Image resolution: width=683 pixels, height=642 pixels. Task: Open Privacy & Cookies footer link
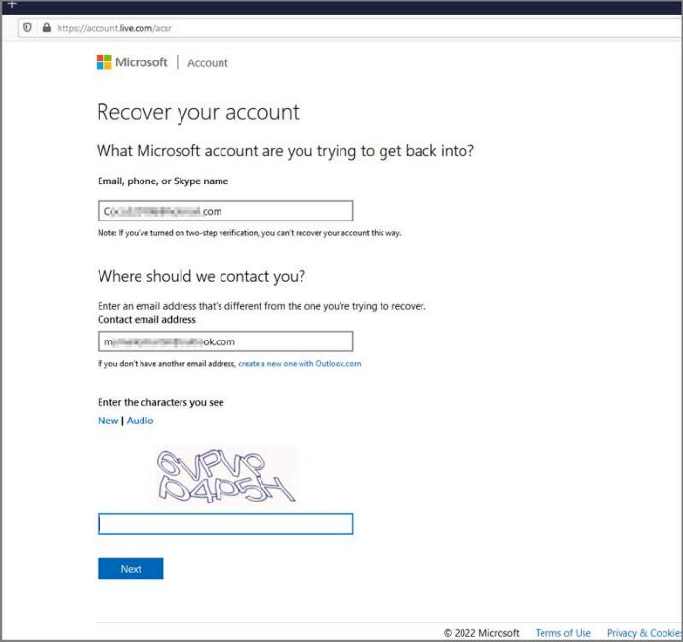click(x=644, y=633)
